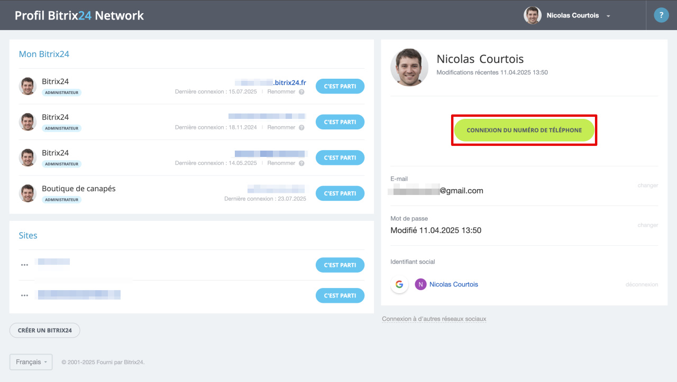
Task: Open the three dots menu of first site
Action: pyautogui.click(x=24, y=265)
